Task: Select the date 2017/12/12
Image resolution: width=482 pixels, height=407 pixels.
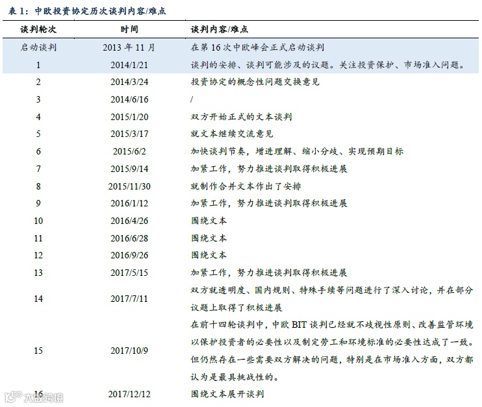Action: (129, 395)
